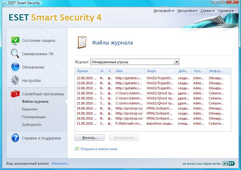This screenshot has width=241, height=170.
Task: Click the last Win32/TrojanDr... virus cell
Action: [160, 88]
